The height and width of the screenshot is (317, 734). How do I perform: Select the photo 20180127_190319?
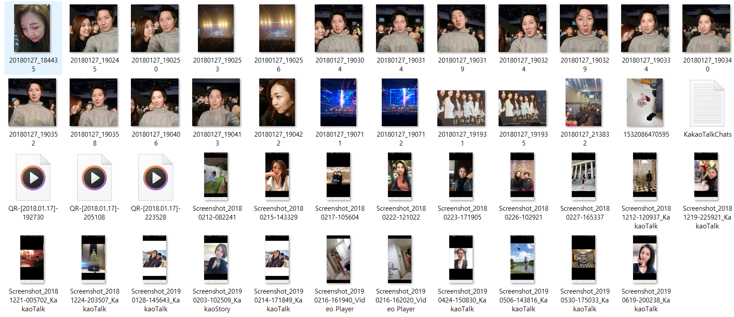pos(461,28)
